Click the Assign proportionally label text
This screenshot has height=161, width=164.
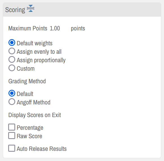click(41, 60)
